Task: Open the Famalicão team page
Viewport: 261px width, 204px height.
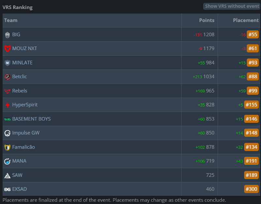Action: pyautogui.click(x=23, y=147)
